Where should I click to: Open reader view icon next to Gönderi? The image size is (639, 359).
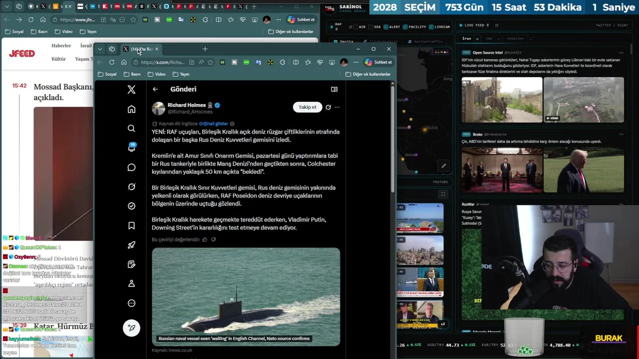(x=334, y=89)
